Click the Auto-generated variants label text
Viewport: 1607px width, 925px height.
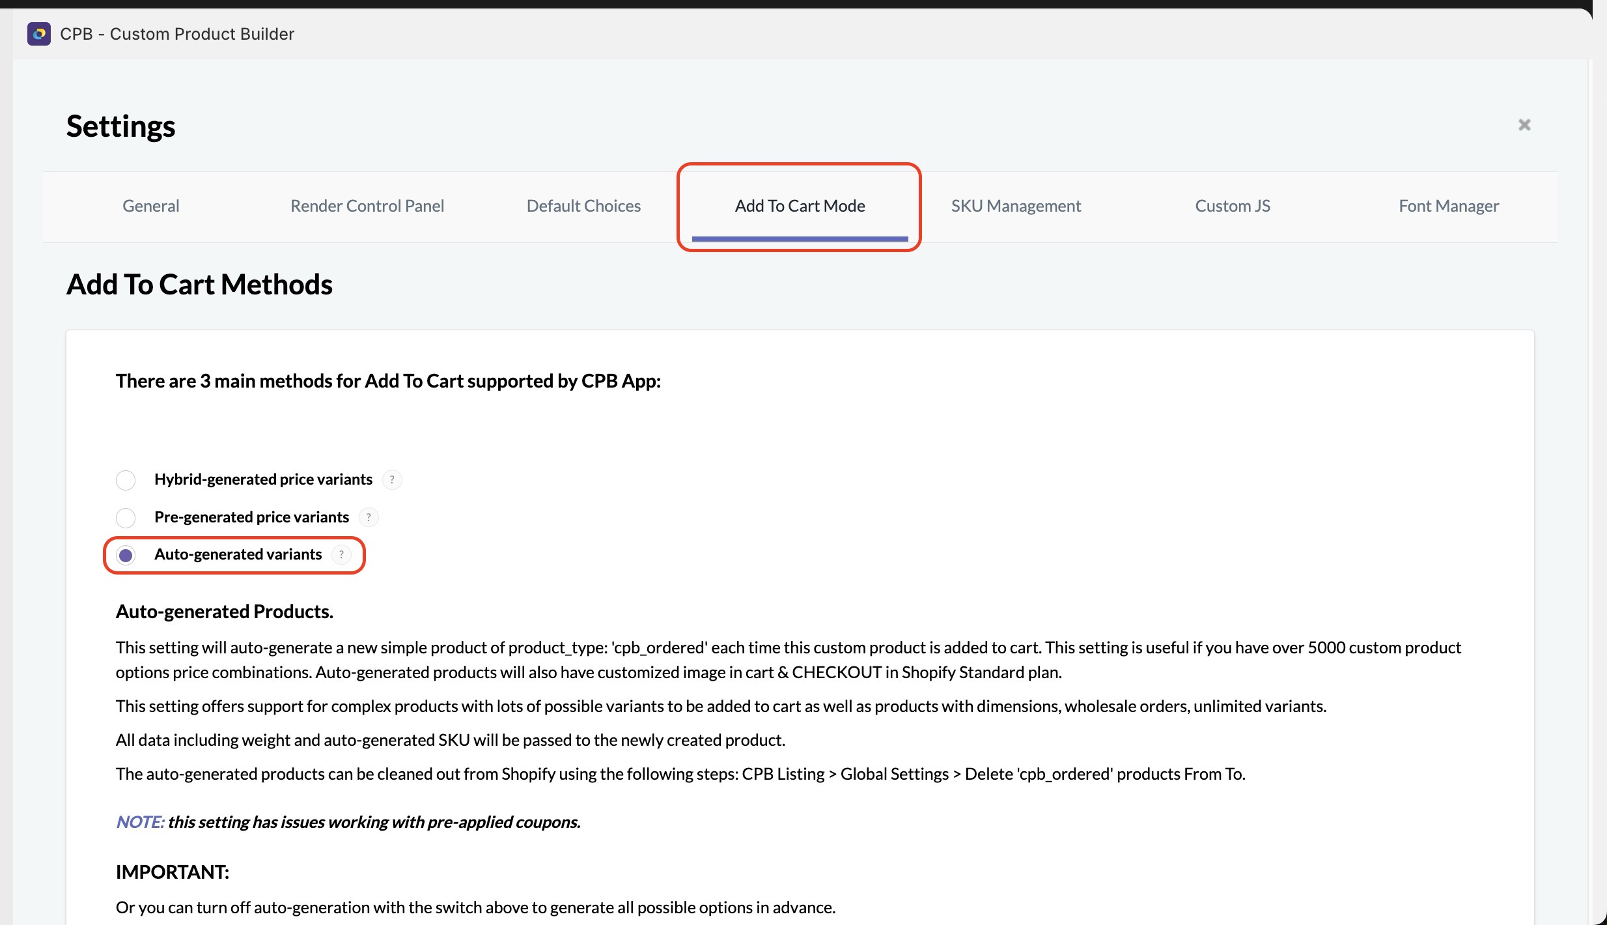tap(238, 554)
